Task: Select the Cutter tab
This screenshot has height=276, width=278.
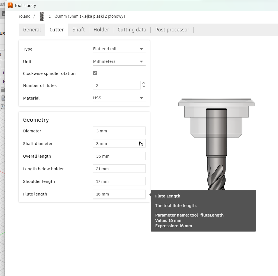Action: [57, 30]
